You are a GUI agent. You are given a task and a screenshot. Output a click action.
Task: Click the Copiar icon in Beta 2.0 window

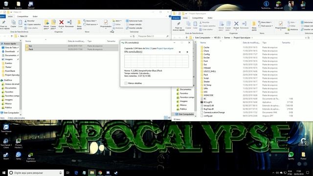click(13, 24)
